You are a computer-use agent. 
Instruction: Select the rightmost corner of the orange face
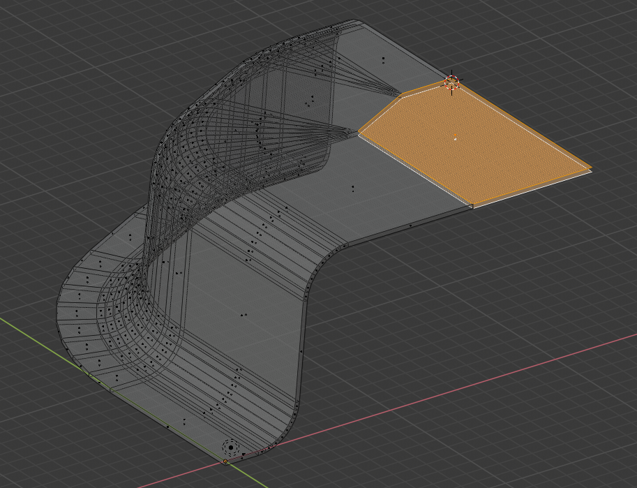[590, 168]
